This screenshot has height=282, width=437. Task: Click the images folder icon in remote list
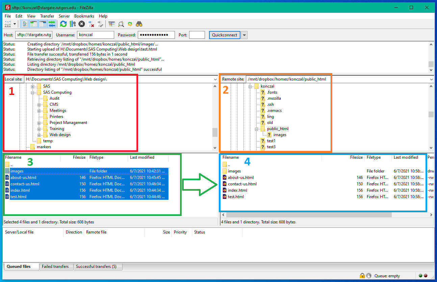pyautogui.click(x=225, y=171)
